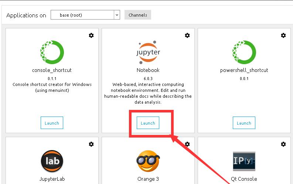Select the Orange 3 title text

point(148,179)
